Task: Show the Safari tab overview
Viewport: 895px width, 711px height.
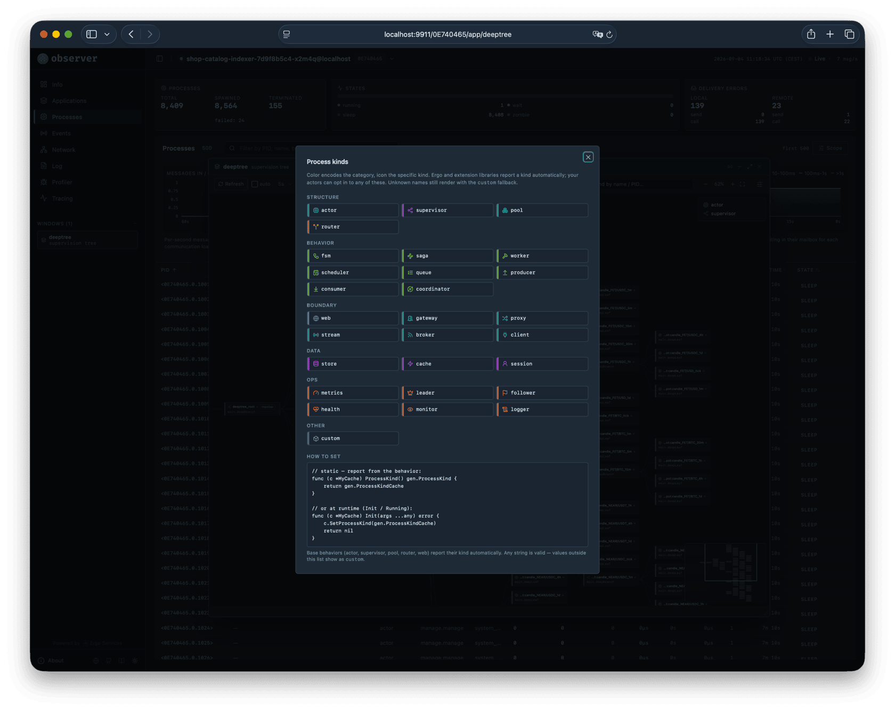Action: (849, 35)
